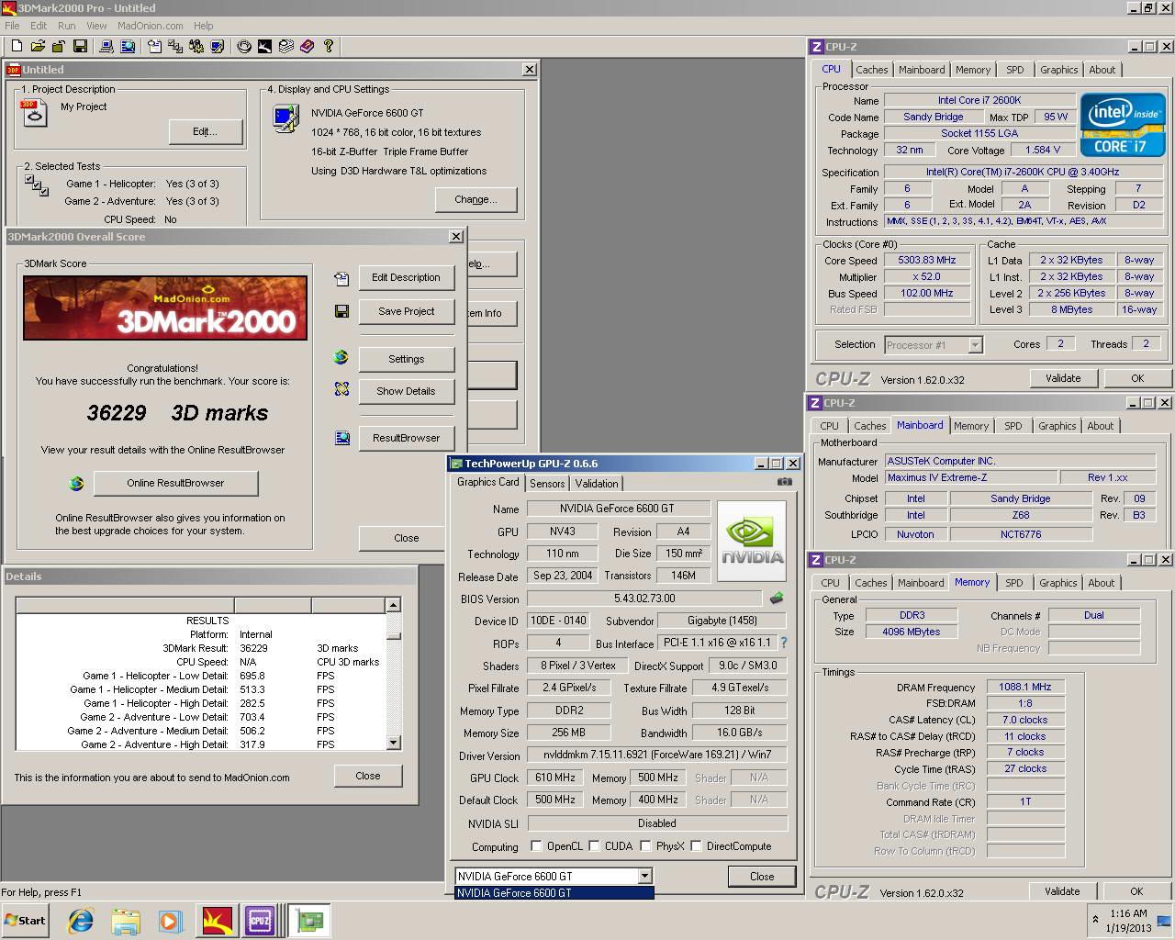Click the Details list scroll up arrow
This screenshot has width=1175, height=940.
(x=393, y=605)
